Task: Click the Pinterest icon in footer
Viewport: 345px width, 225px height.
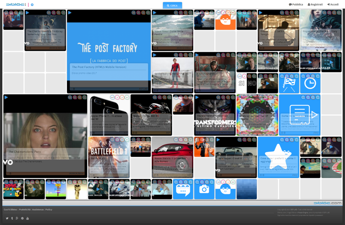Action: coord(22,218)
